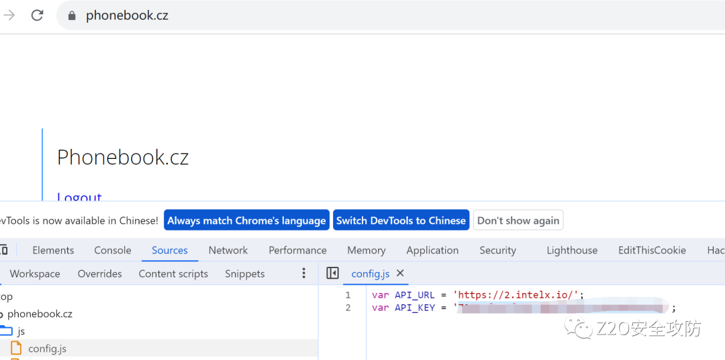
Task: Expand the js folder
Action: tap(21, 331)
